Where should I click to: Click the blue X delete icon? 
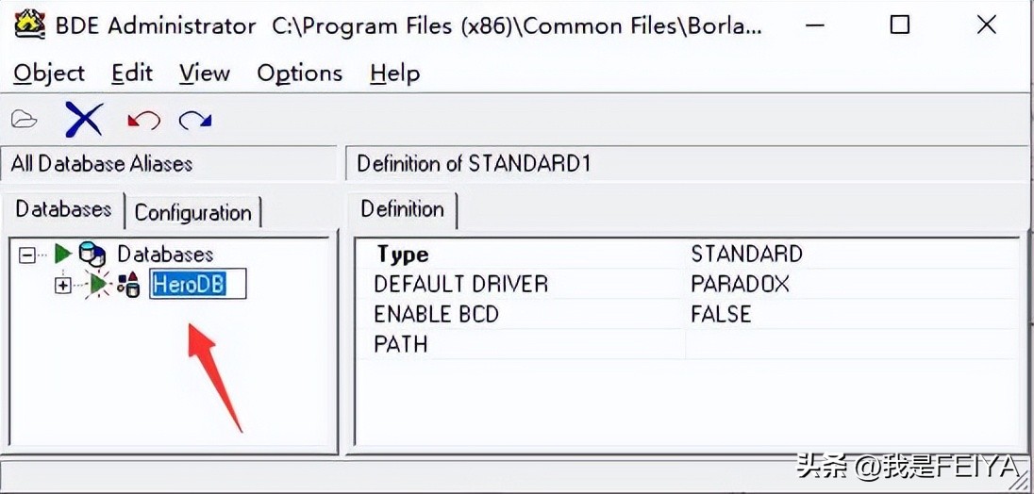tap(84, 120)
